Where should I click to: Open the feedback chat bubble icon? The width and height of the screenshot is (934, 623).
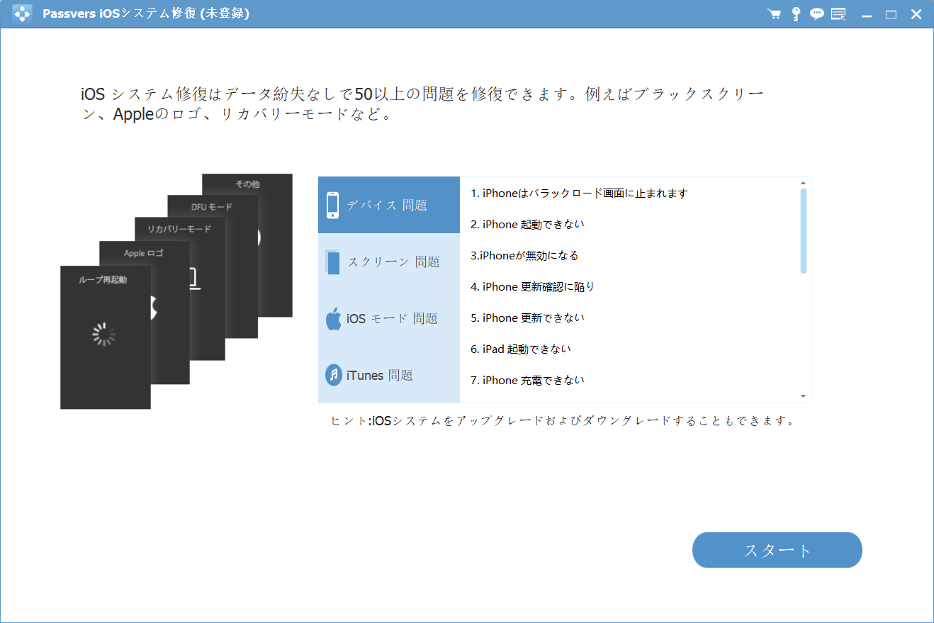(x=817, y=14)
